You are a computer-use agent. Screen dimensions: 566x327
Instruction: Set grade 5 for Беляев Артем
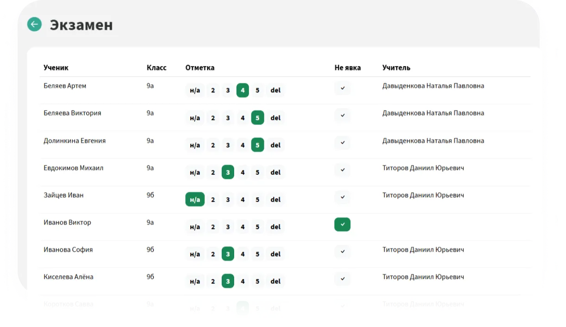tap(257, 91)
